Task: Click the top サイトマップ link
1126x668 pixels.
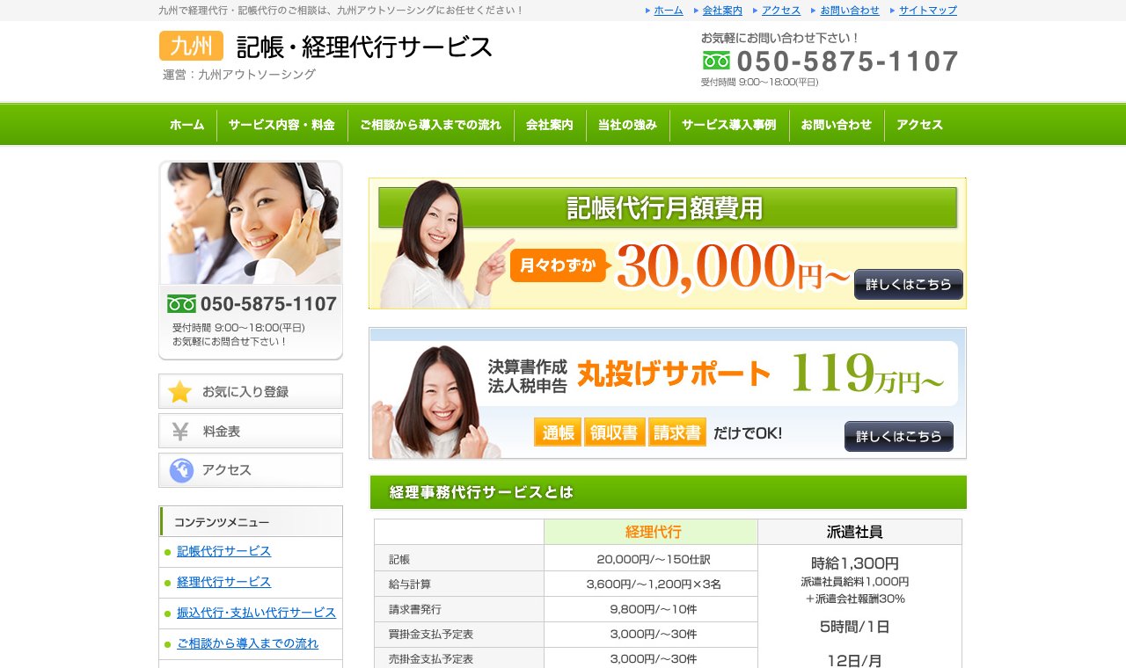Action: pyautogui.click(x=928, y=11)
